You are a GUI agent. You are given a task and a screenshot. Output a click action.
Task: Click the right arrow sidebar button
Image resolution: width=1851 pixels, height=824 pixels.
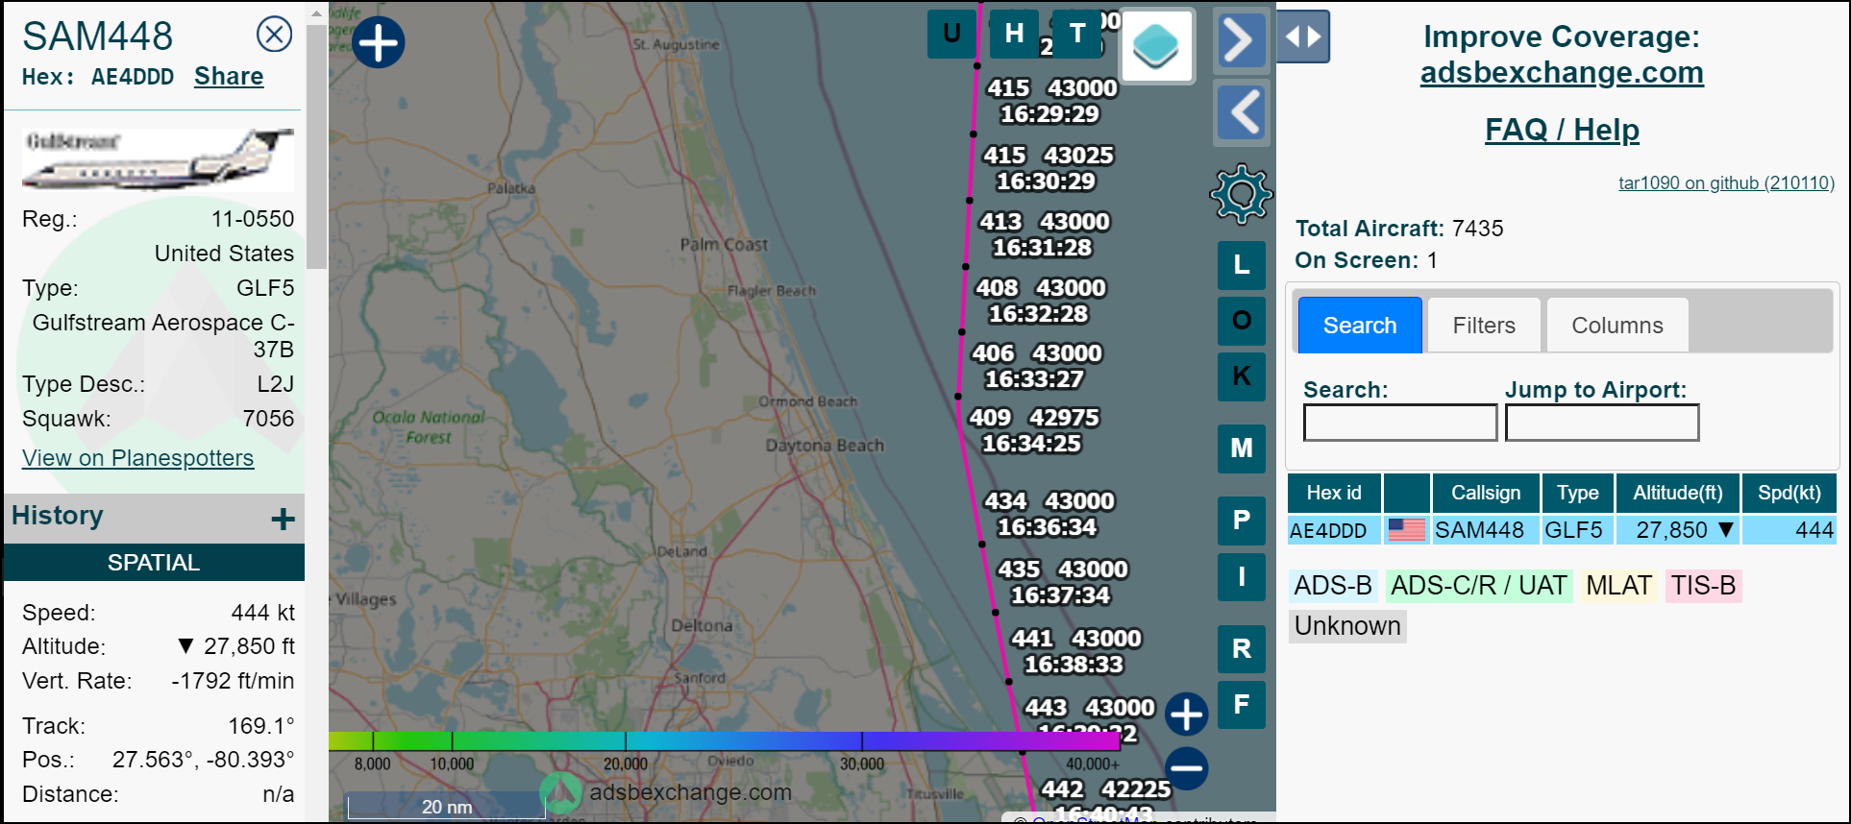tap(1241, 40)
